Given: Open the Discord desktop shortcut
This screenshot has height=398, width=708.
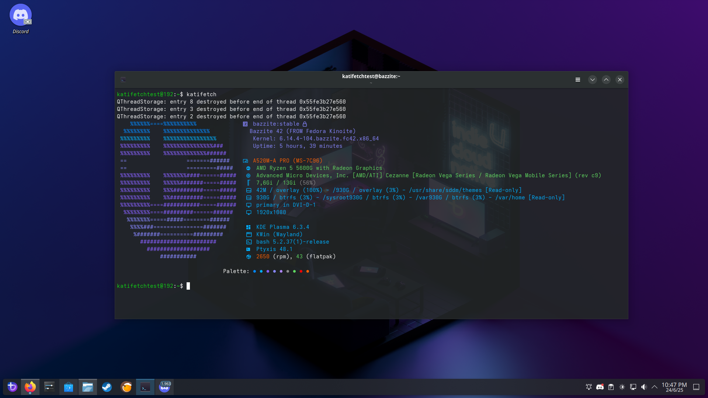Looking at the screenshot, I should [x=20, y=15].
